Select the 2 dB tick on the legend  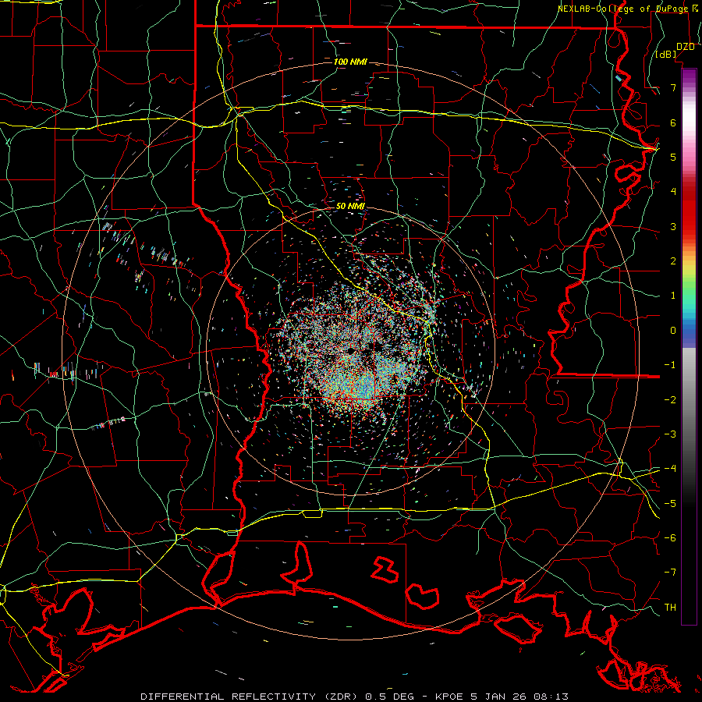(673, 261)
